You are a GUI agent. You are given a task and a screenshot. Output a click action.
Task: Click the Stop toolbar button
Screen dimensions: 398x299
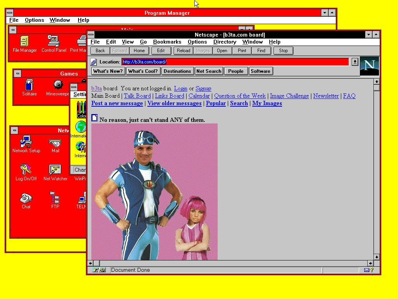point(283,51)
